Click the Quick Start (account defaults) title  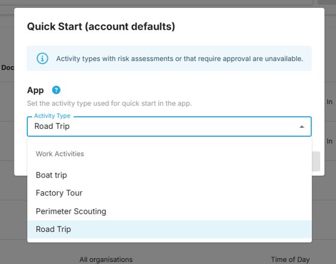pyautogui.click(x=101, y=27)
